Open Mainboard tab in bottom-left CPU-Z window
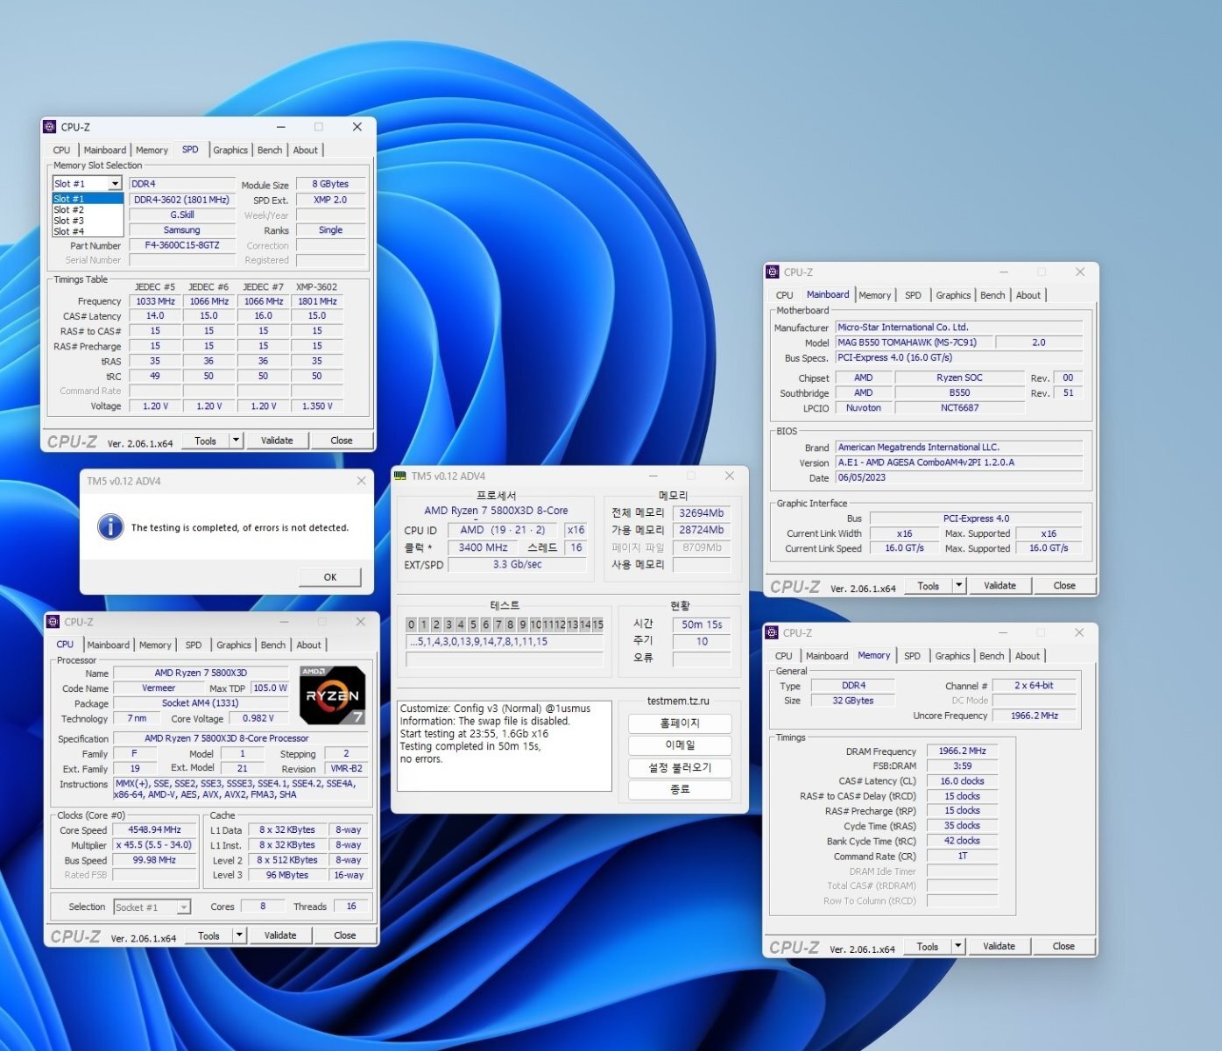 pyautogui.click(x=108, y=645)
